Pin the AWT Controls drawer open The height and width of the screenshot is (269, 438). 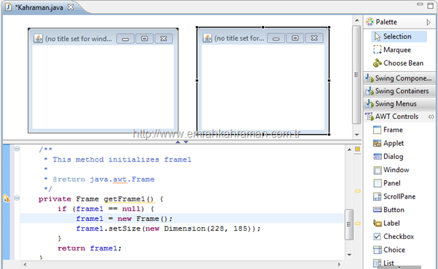coord(431,117)
